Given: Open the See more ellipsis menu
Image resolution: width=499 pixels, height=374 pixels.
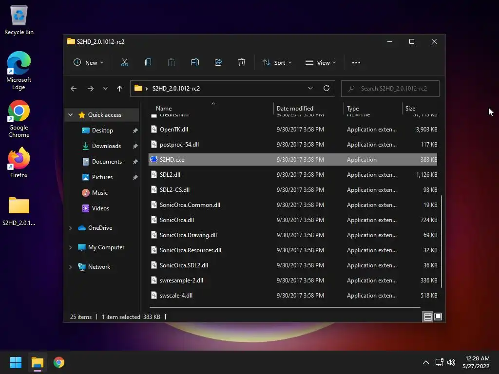Looking at the screenshot, I should tap(356, 63).
